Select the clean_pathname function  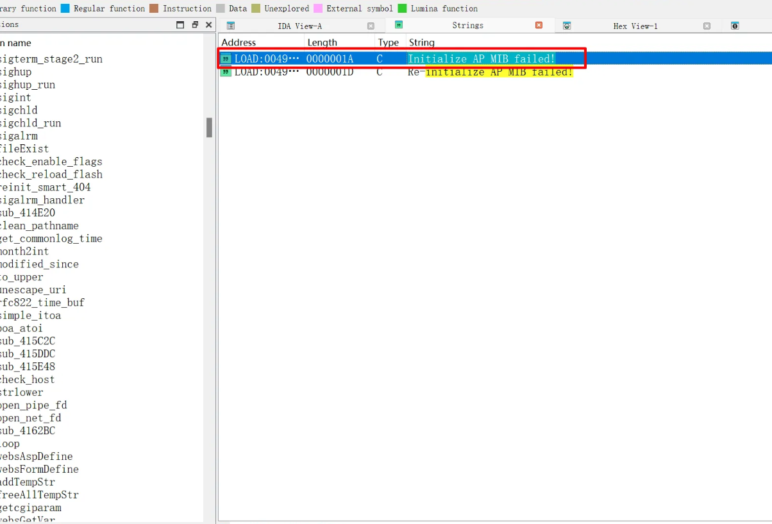pyautogui.click(x=39, y=226)
